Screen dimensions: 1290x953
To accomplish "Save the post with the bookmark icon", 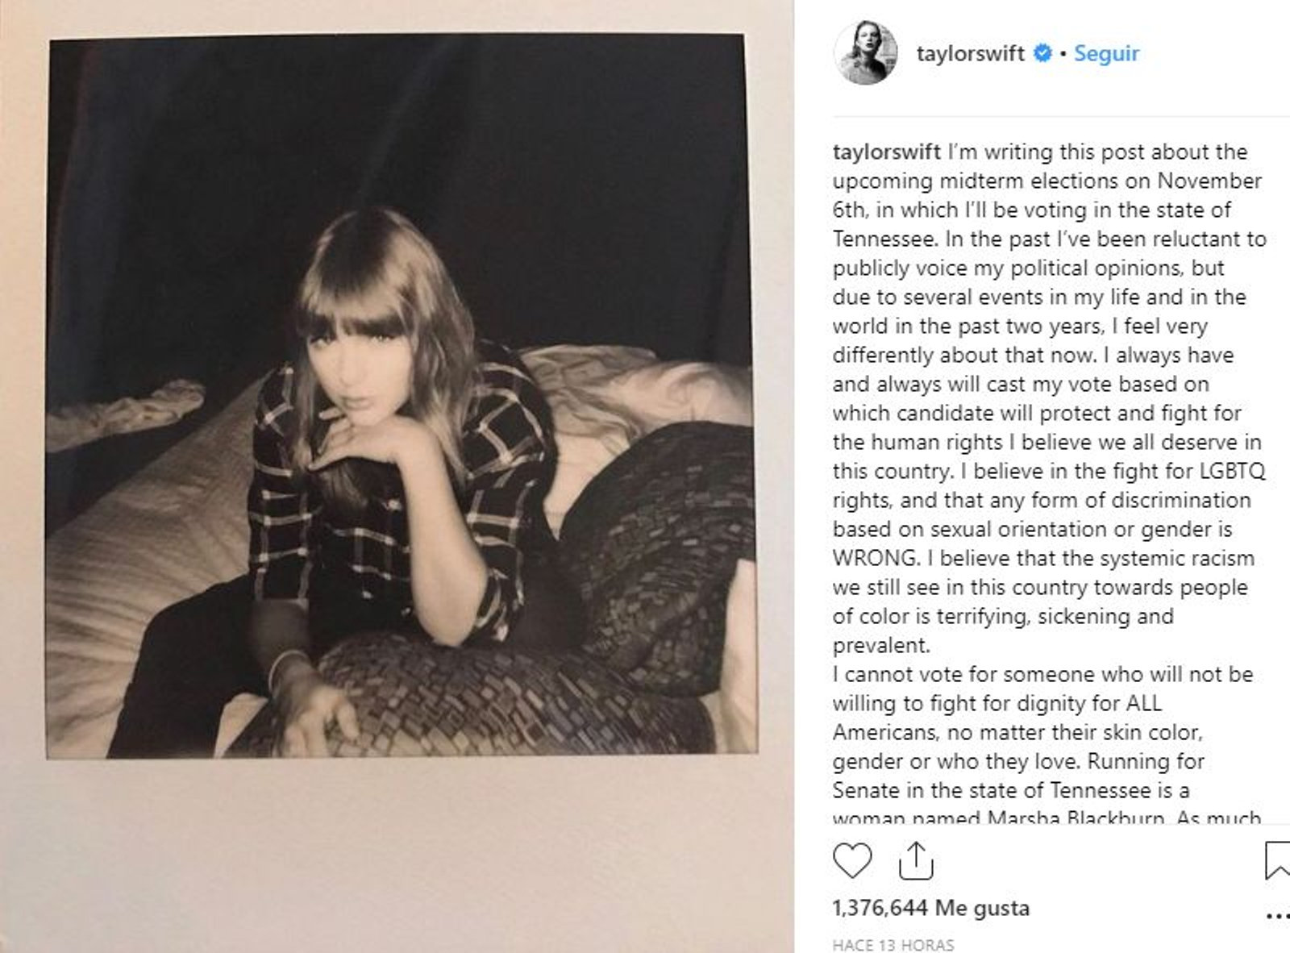I will (x=1279, y=859).
